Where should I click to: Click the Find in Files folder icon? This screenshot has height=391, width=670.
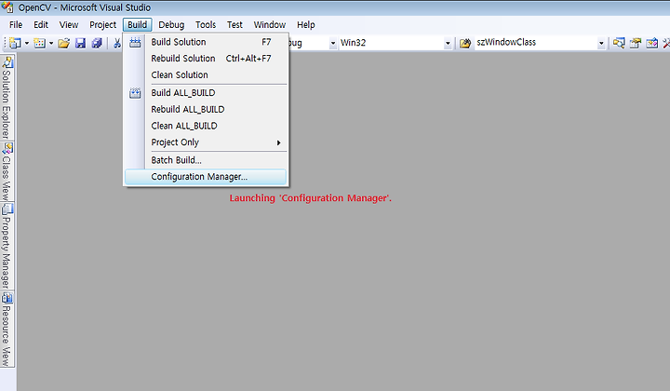click(x=465, y=43)
